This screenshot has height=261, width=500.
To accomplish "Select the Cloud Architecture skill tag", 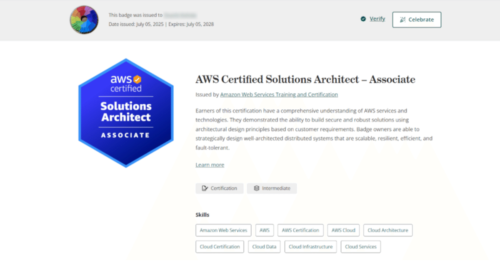I will pyautogui.click(x=388, y=230).
